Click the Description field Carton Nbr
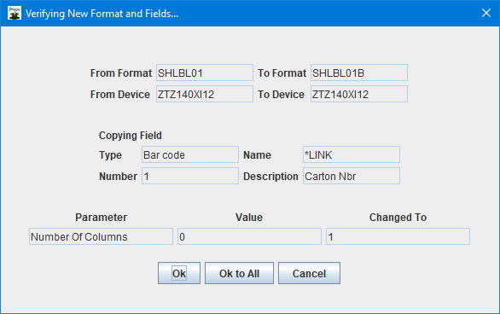 (352, 176)
